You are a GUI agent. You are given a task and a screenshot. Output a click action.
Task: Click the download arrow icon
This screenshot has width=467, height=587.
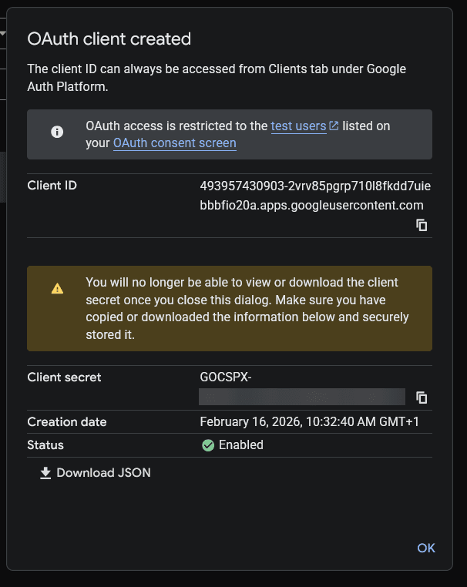45,473
